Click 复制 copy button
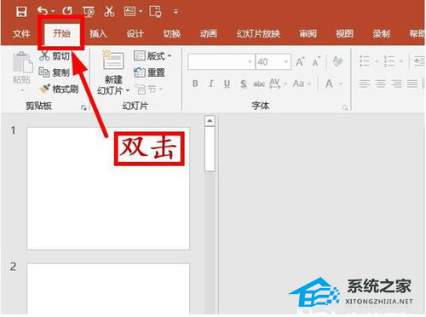 pos(55,72)
